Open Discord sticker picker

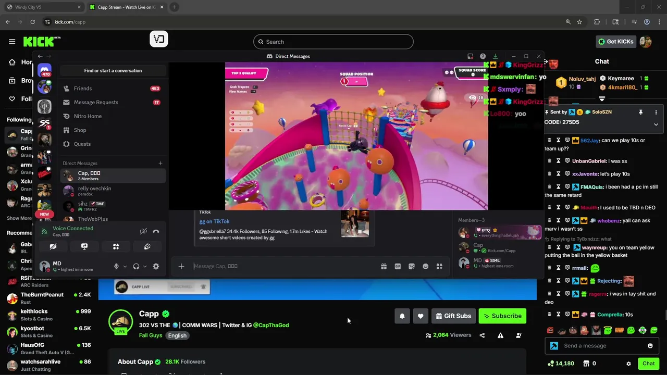tap(412, 266)
